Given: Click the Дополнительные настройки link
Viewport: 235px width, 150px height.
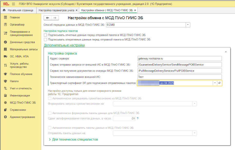Looking at the screenshot, I should [64, 45].
